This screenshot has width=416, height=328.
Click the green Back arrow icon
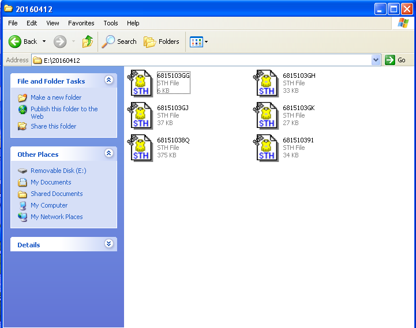click(x=14, y=42)
